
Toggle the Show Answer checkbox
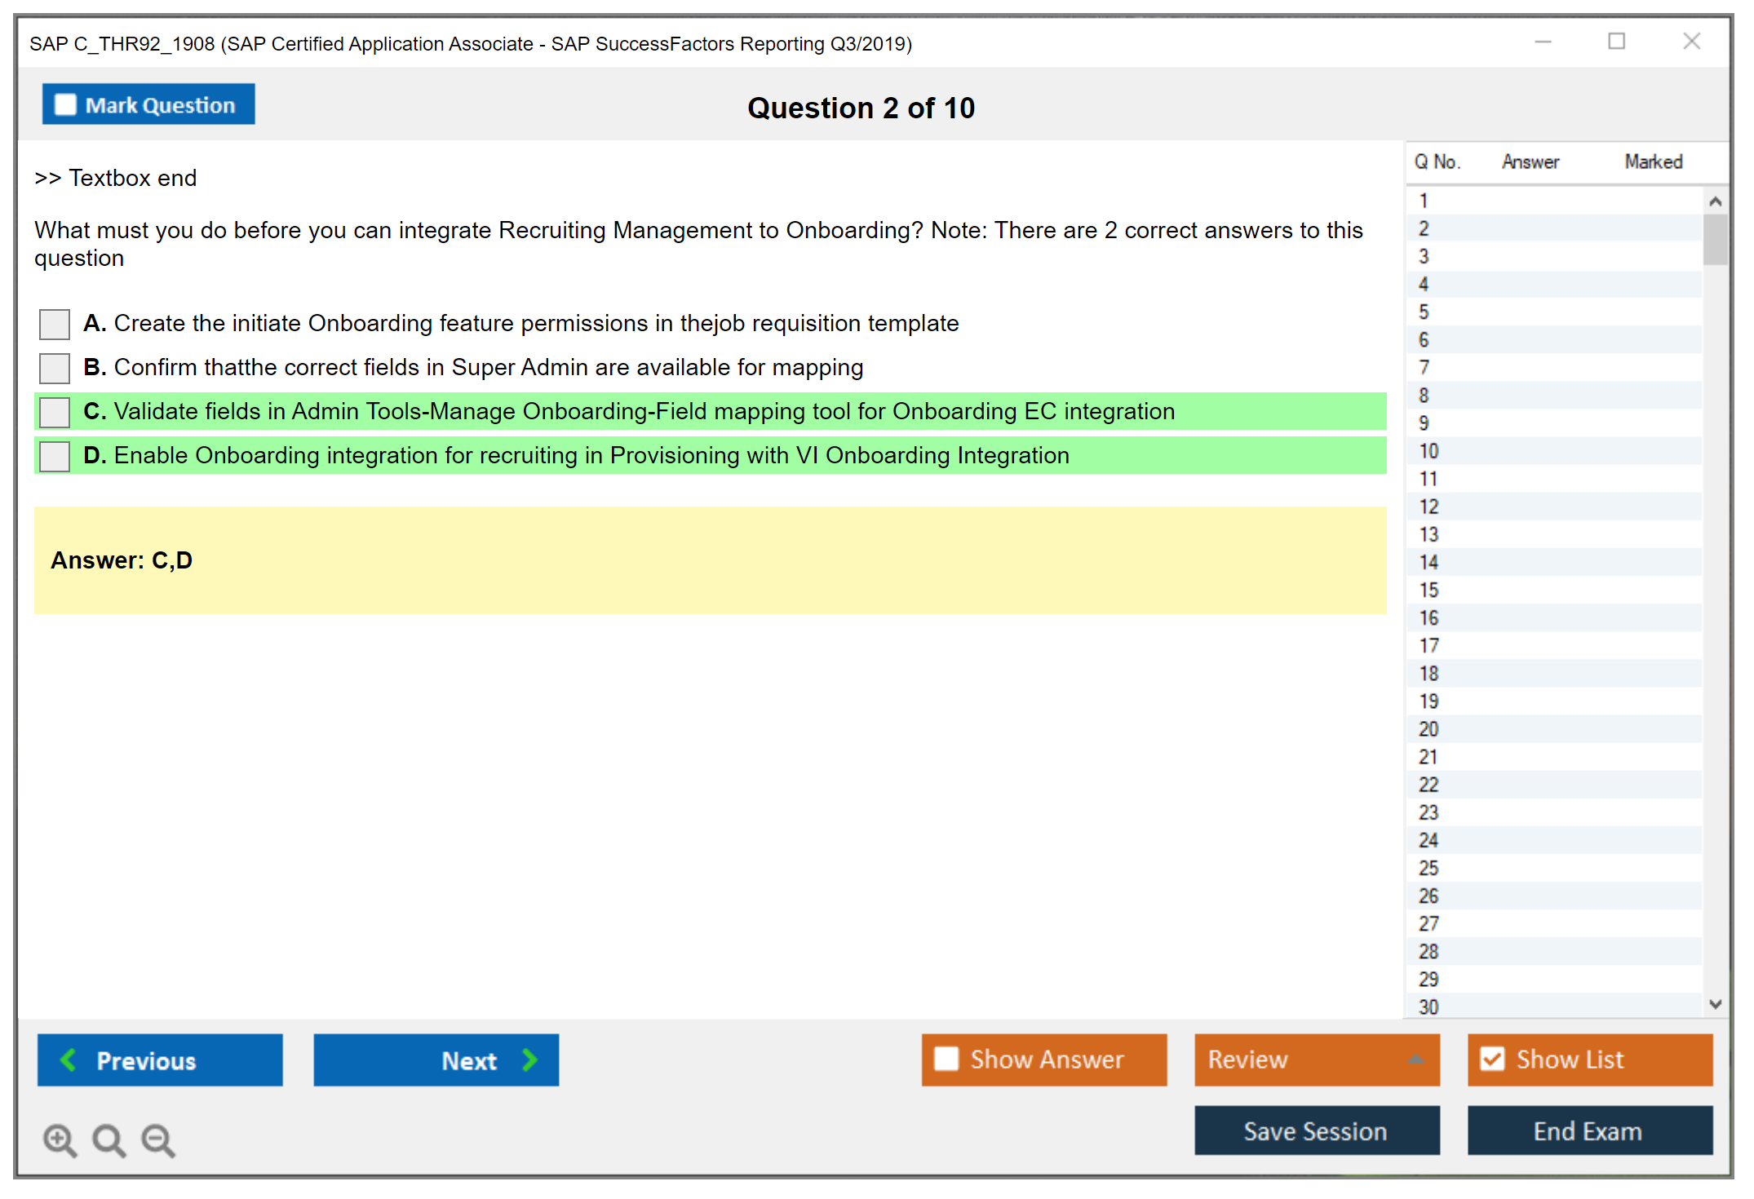pos(946,1059)
